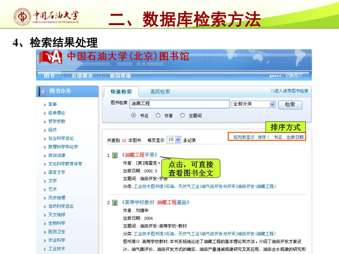Expand the 经典理论 category
Screen dimensions: 339x254
coord(45,113)
